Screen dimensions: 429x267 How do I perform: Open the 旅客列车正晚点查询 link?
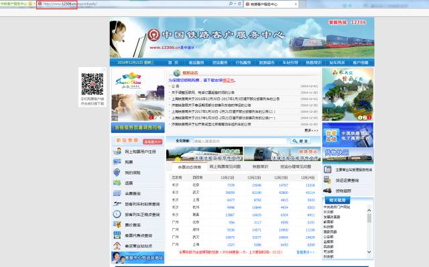[142, 215]
